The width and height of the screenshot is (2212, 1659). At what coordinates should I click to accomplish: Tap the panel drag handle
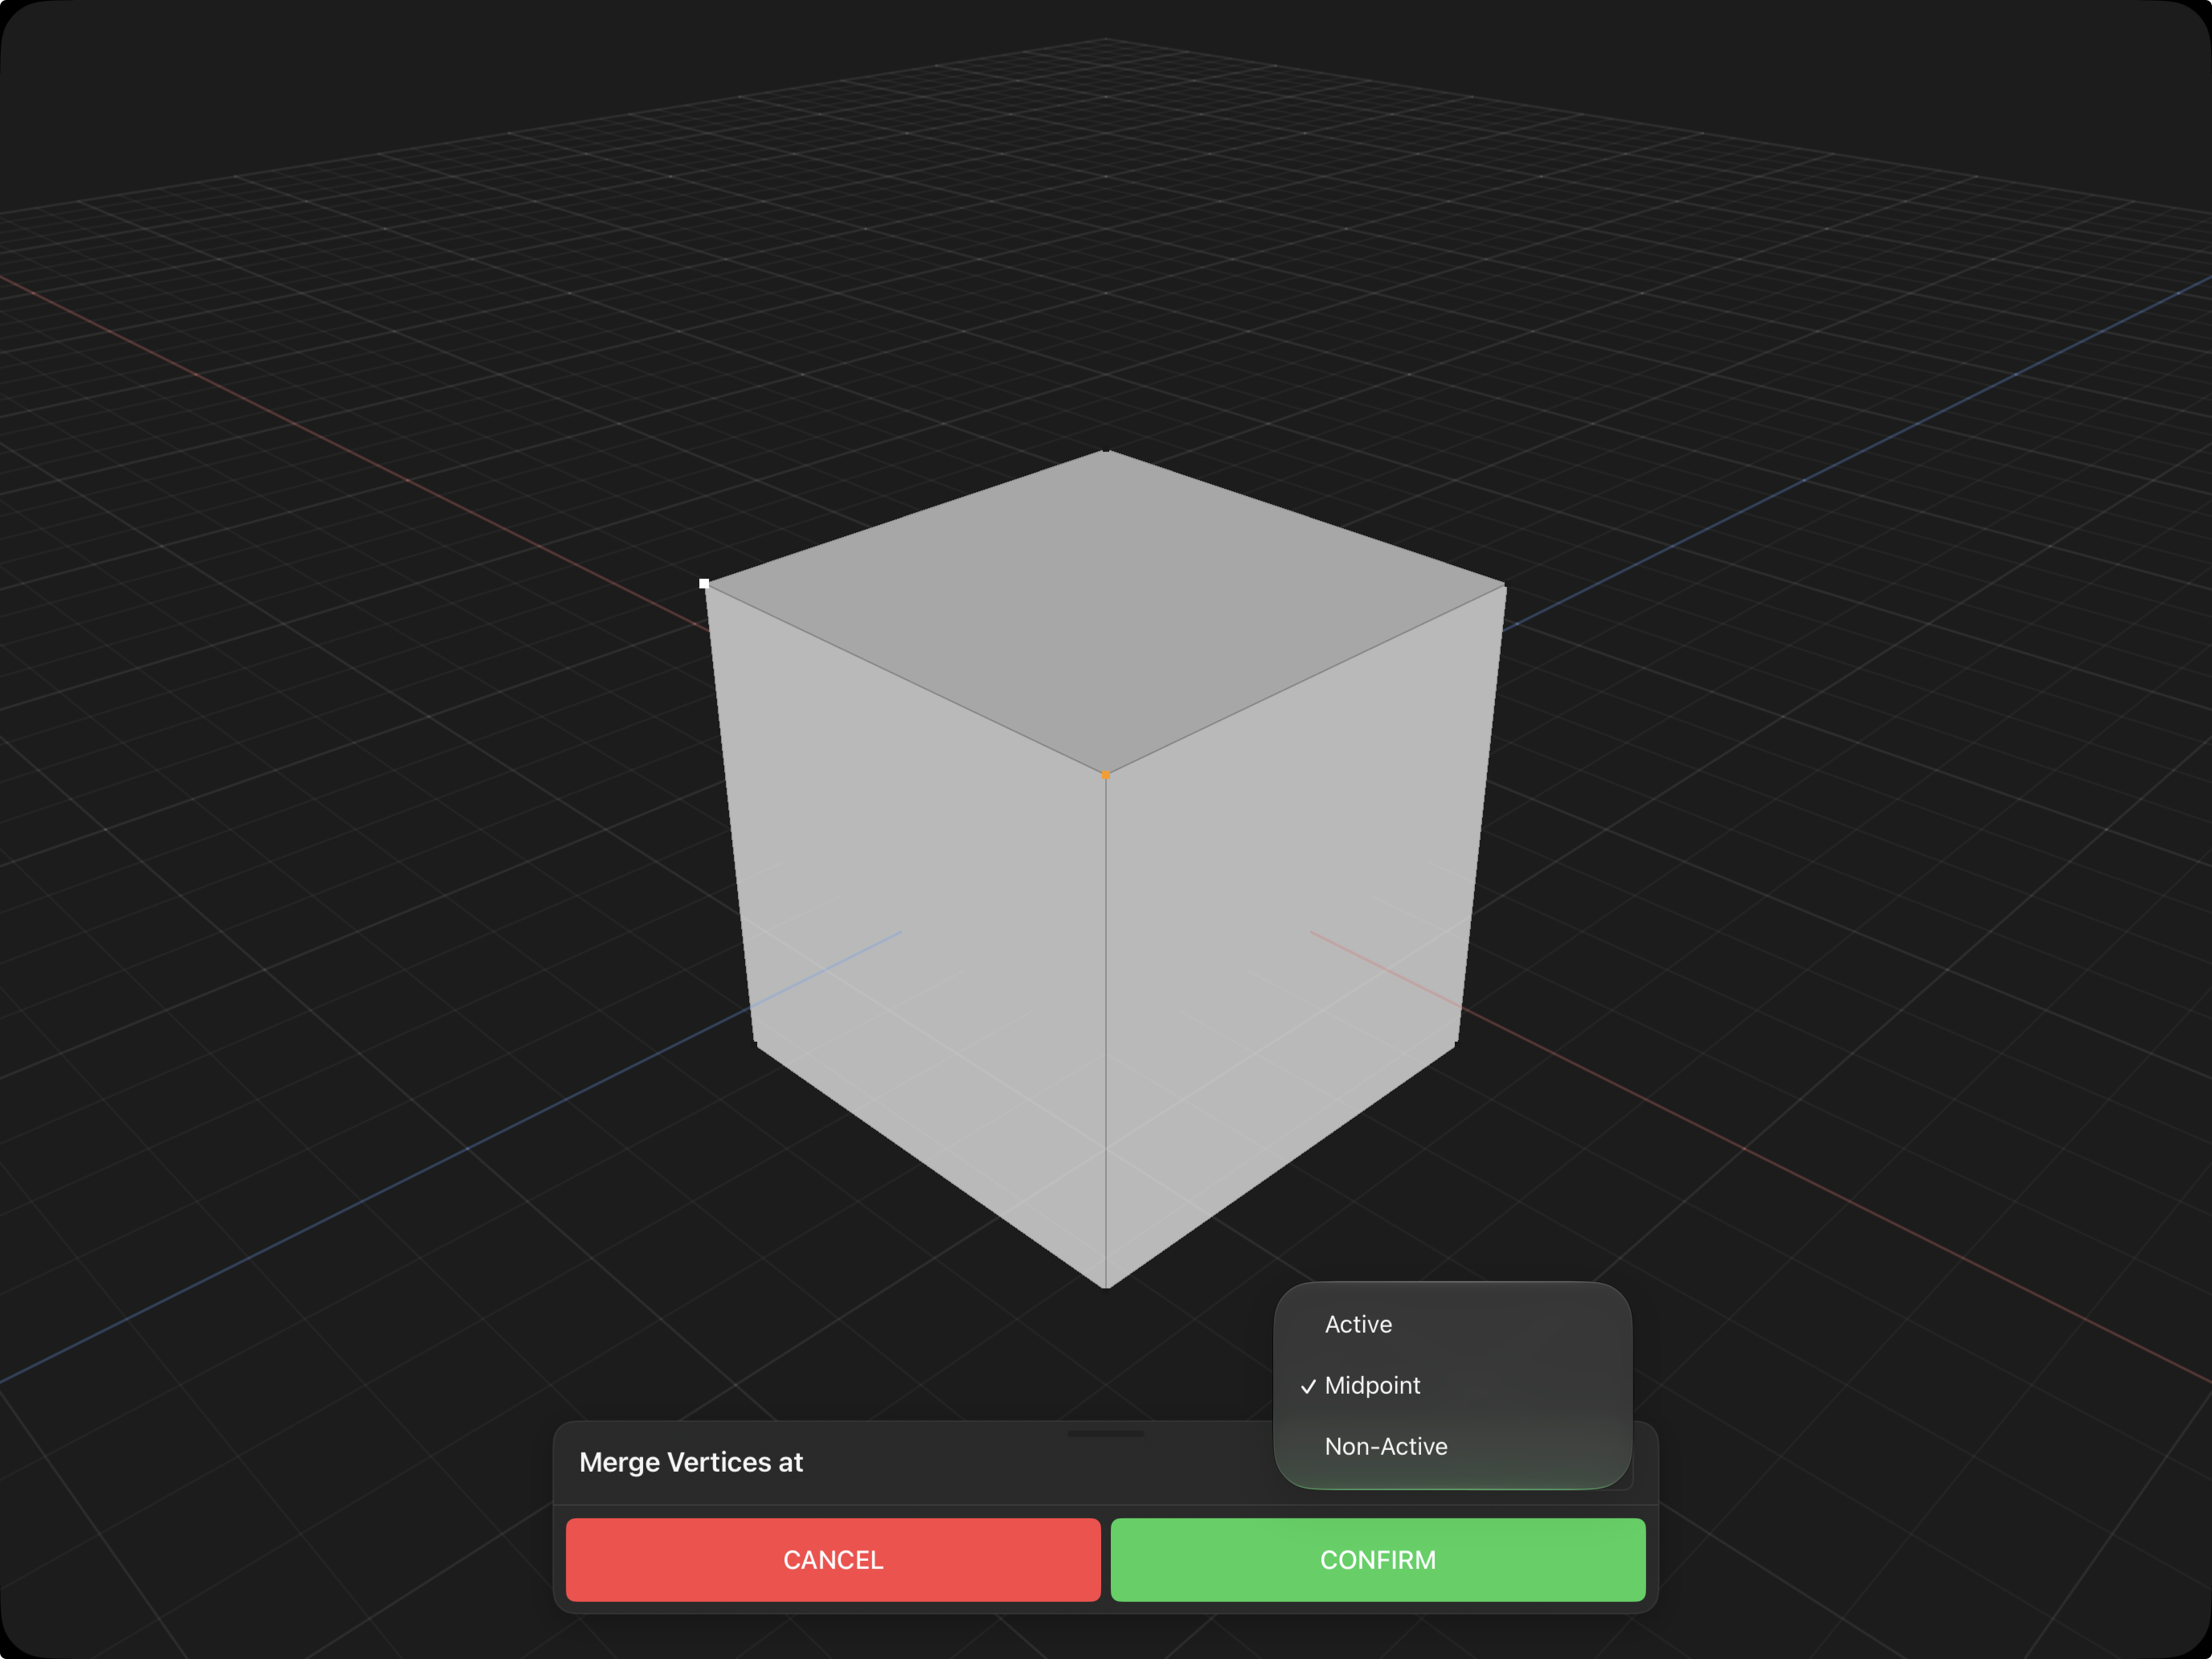point(1105,1433)
